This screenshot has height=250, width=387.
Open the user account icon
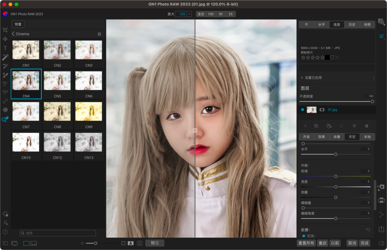(x=5, y=223)
